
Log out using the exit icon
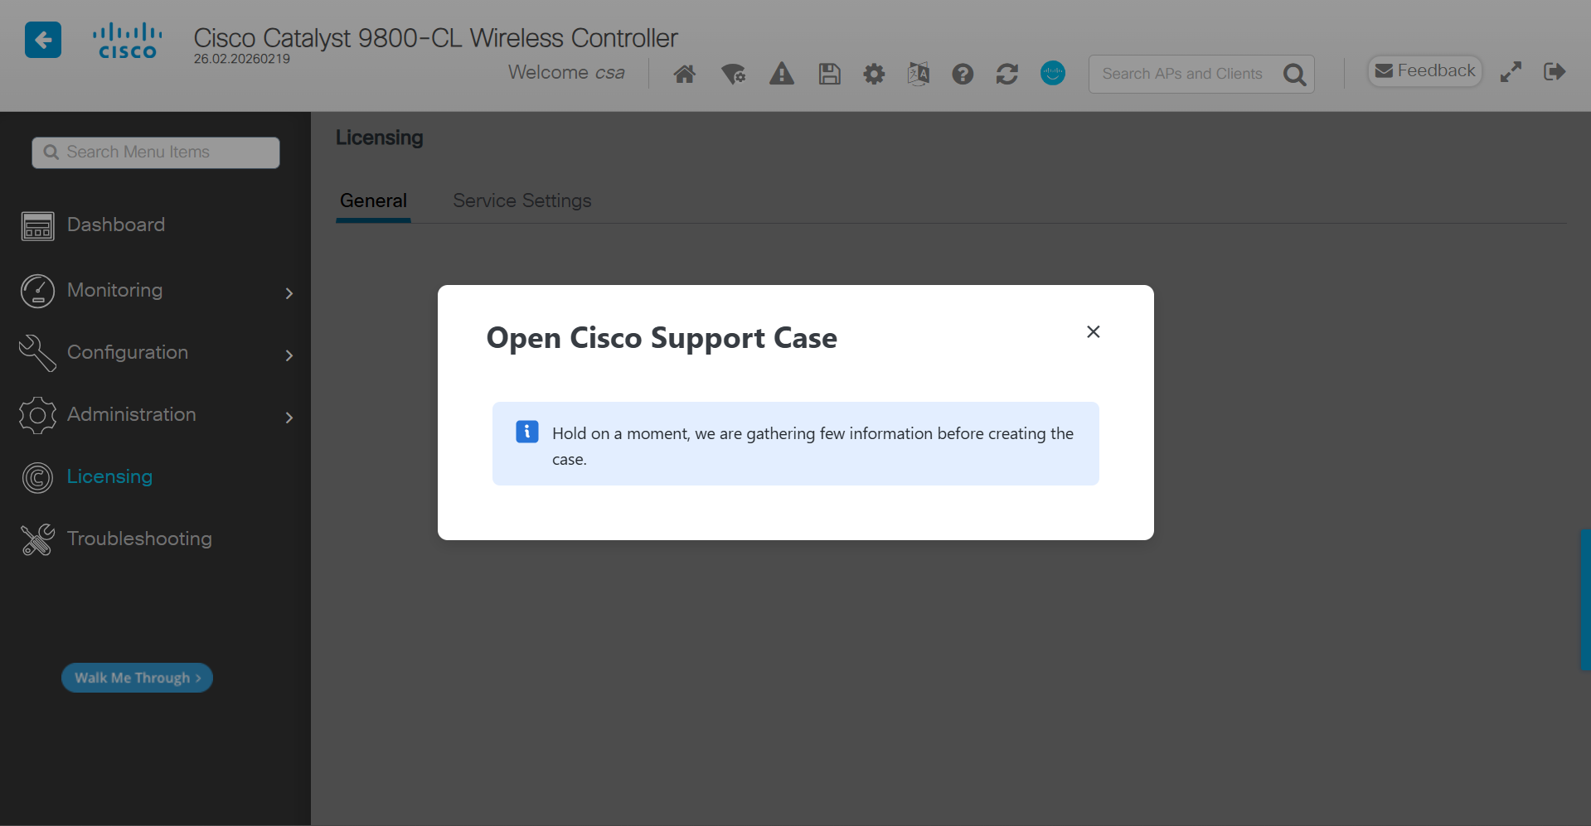(1555, 72)
